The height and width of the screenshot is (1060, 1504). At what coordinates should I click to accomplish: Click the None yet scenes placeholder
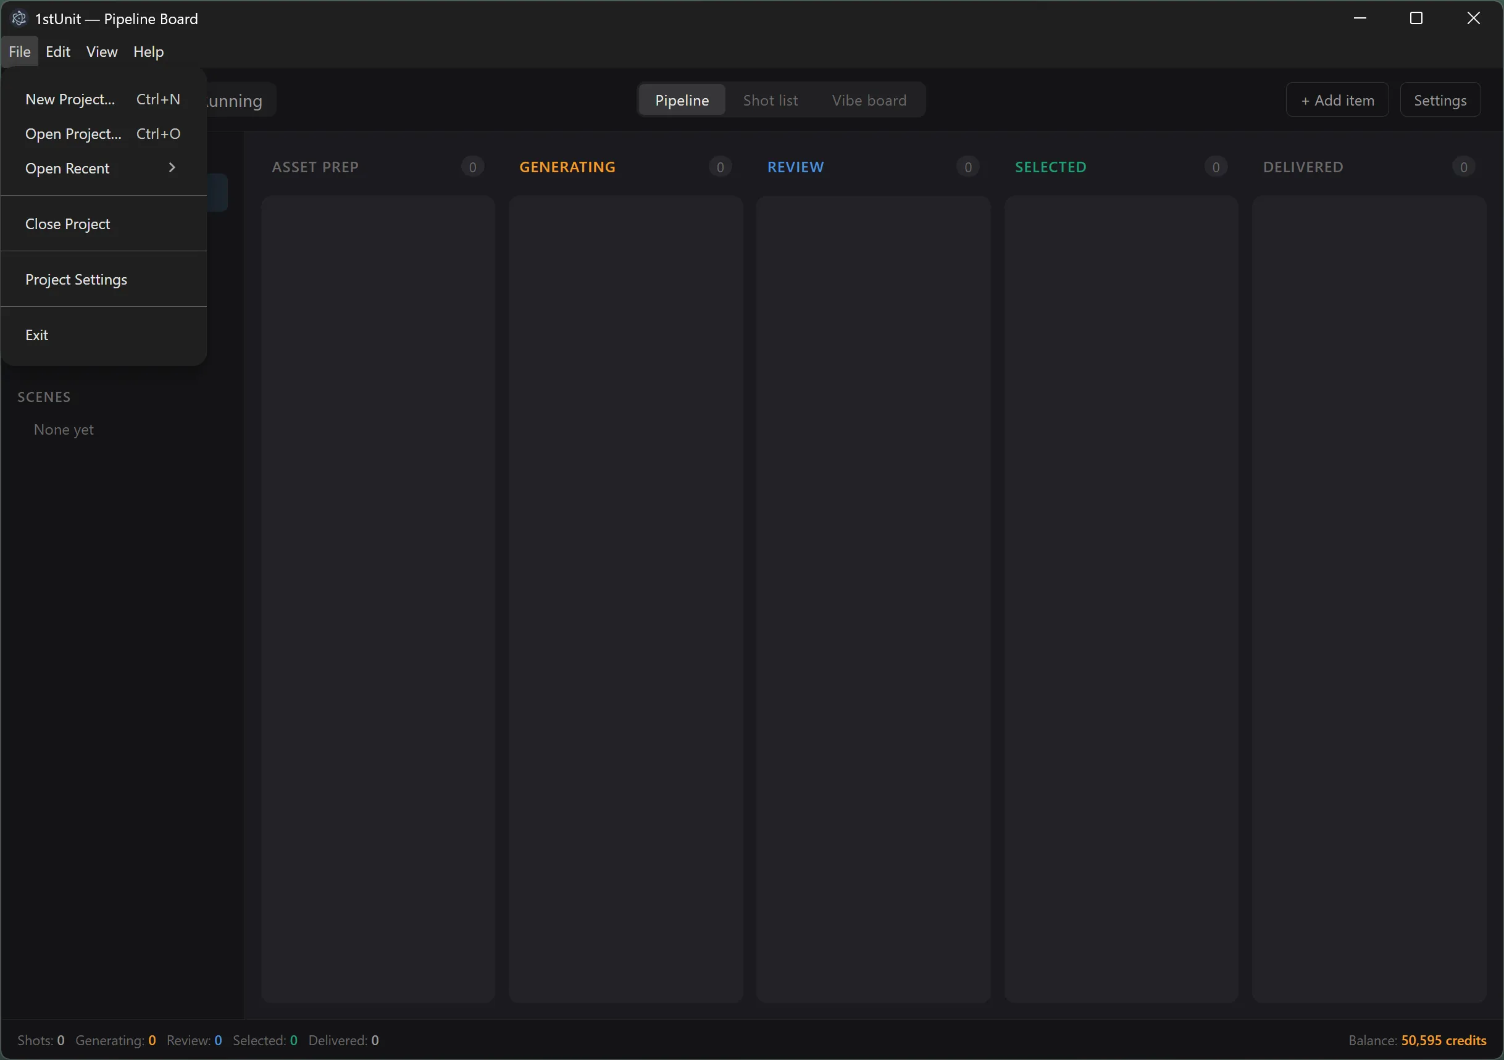click(x=64, y=430)
